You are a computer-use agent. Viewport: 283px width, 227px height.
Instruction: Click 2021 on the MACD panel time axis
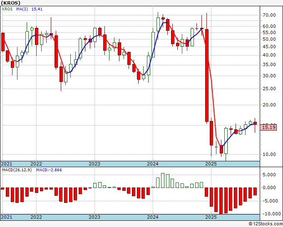point(7,217)
